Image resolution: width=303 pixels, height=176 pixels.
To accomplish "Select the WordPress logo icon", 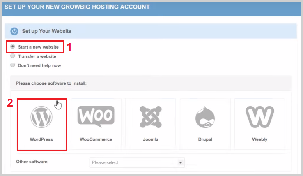I will (x=41, y=117).
